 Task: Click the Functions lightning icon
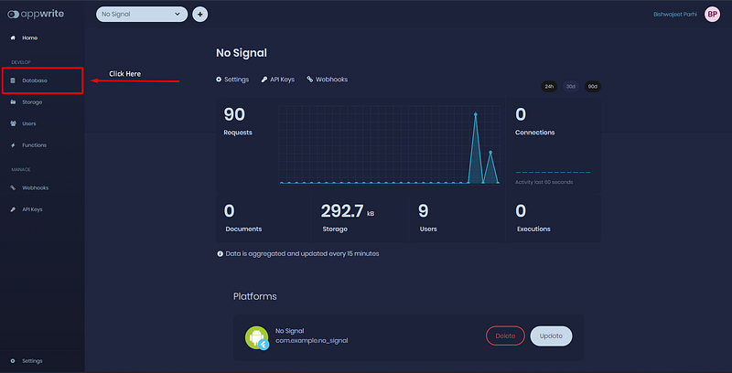pyautogui.click(x=13, y=145)
